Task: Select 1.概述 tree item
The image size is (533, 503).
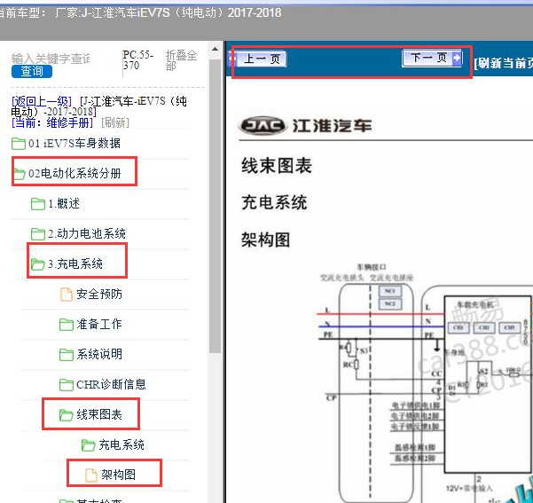Action: click(64, 203)
